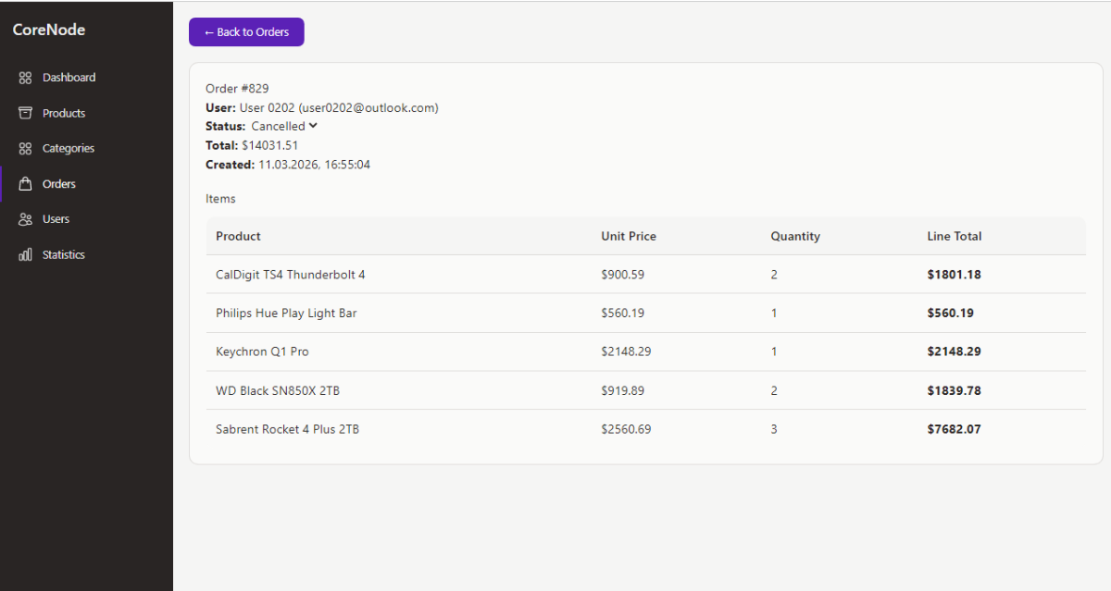1111x591 pixels.
Task: Click the CoreNode logo text
Action: (x=49, y=30)
